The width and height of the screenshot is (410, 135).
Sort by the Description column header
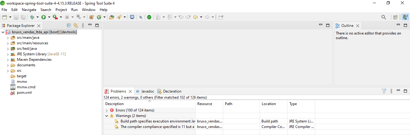tap(149, 104)
